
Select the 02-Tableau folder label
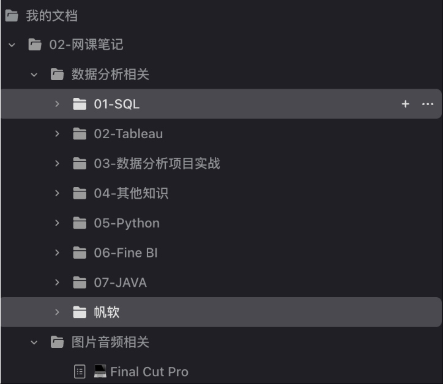[128, 134]
